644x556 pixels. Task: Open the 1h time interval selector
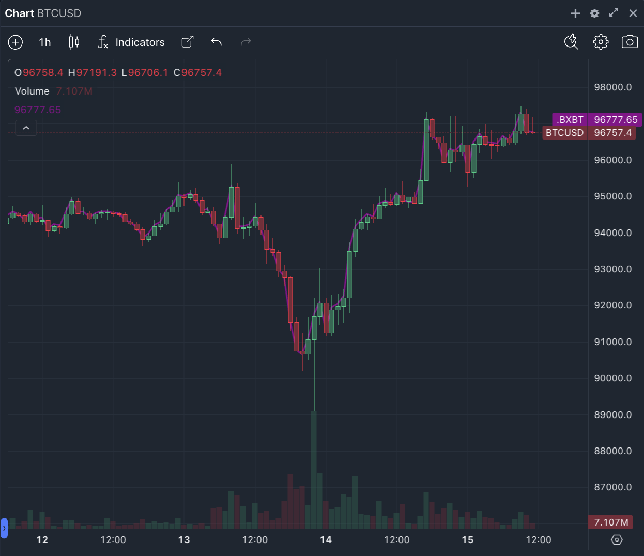pos(45,42)
